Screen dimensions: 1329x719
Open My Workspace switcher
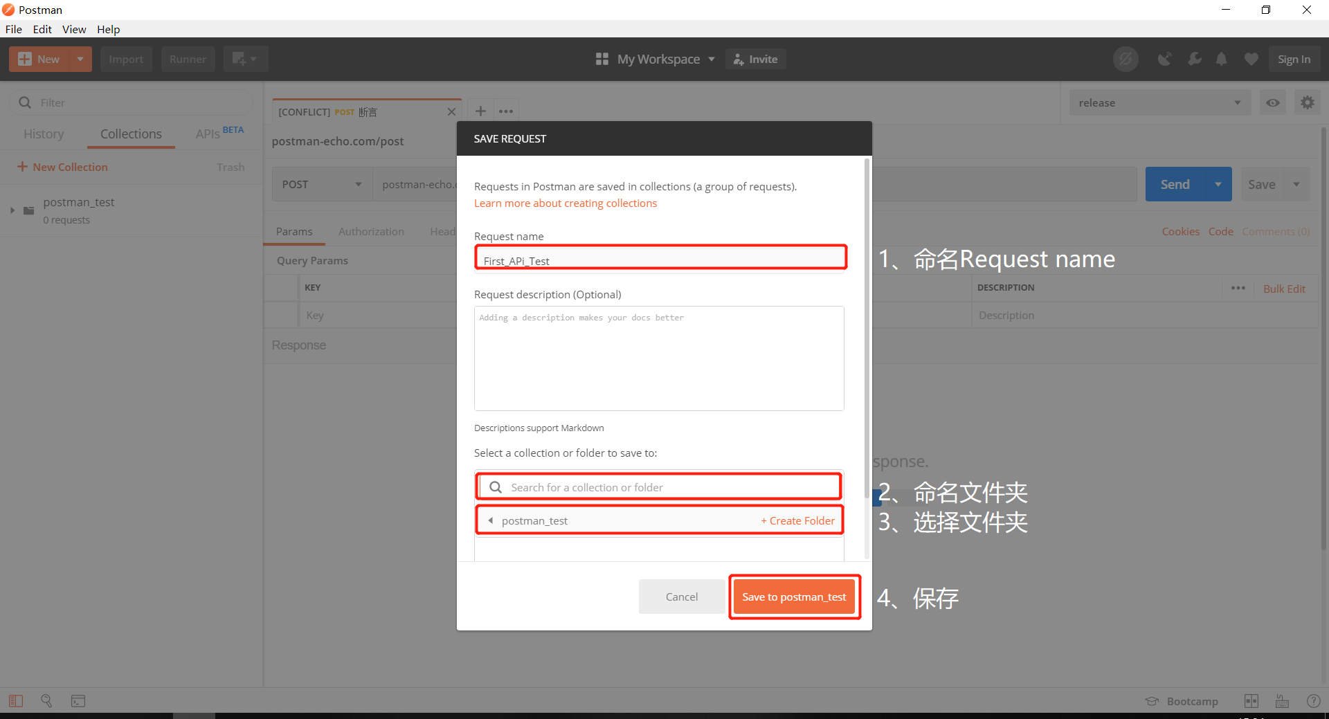[x=656, y=60]
